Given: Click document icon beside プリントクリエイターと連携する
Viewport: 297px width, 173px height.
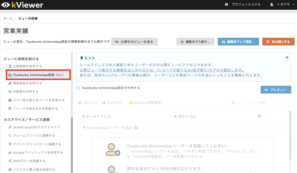Looking at the screenshot, I should 10,144.
